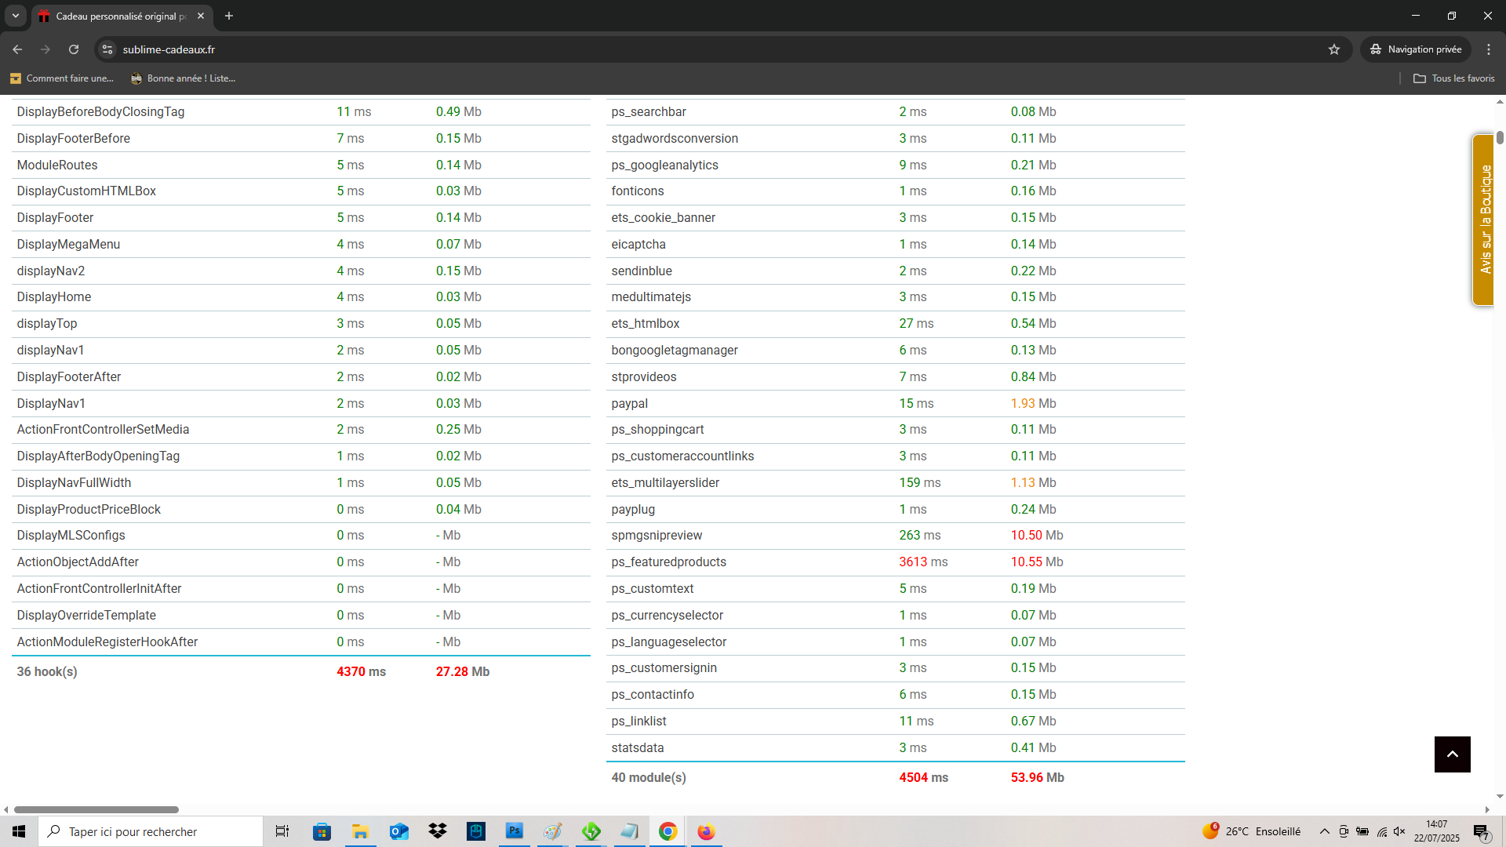This screenshot has height=847, width=1506.
Task: Click the address bar URL field
Action: [706, 49]
